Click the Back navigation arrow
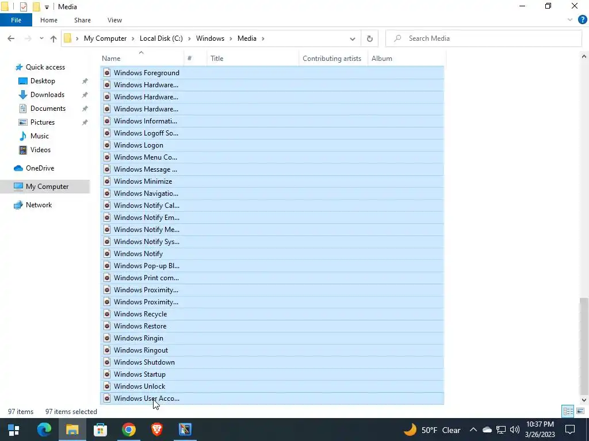 coord(11,38)
